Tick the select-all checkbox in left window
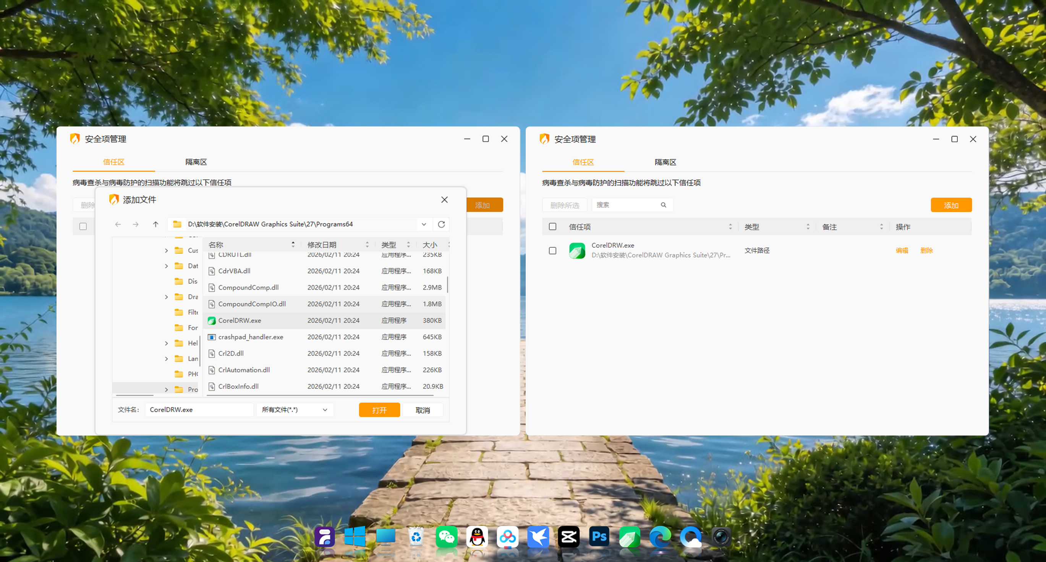1046x562 pixels. coord(83,226)
